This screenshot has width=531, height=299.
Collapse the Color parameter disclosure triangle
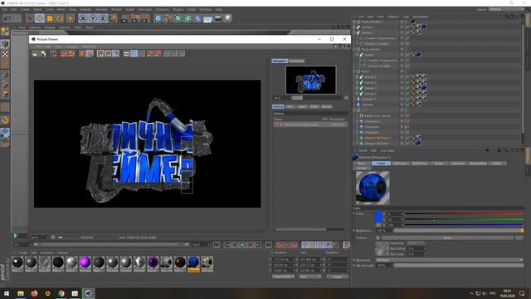pos(354,214)
